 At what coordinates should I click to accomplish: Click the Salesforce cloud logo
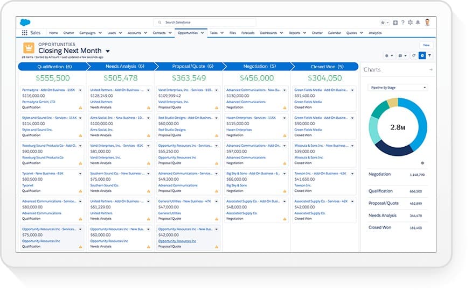(x=25, y=22)
